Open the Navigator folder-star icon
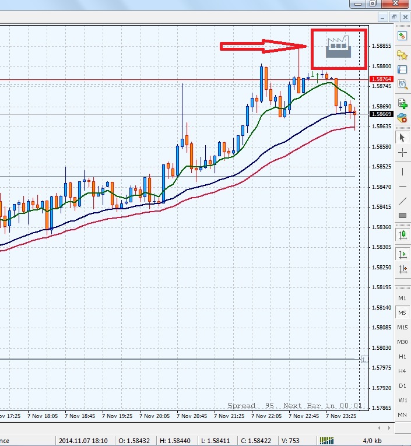The height and width of the screenshot is (446, 411). pos(402,55)
